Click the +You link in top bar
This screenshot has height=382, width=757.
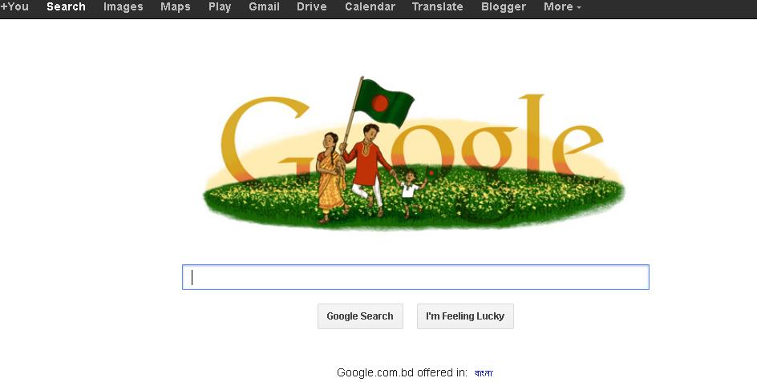point(14,6)
